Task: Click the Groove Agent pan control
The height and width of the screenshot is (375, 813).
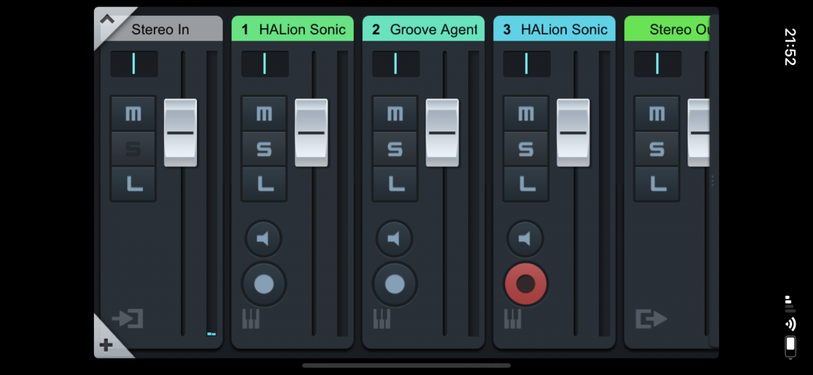Action: pos(396,64)
